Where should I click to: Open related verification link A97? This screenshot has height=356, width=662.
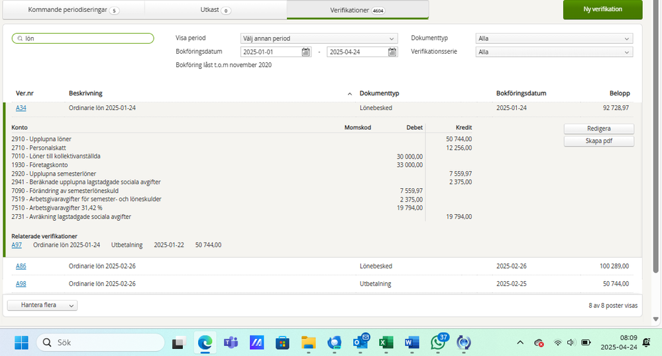17,245
